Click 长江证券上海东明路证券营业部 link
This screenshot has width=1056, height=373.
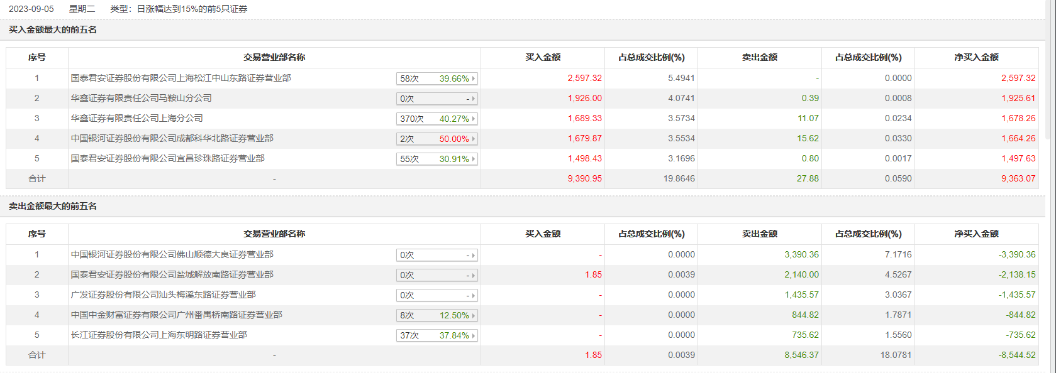pyautogui.click(x=158, y=335)
